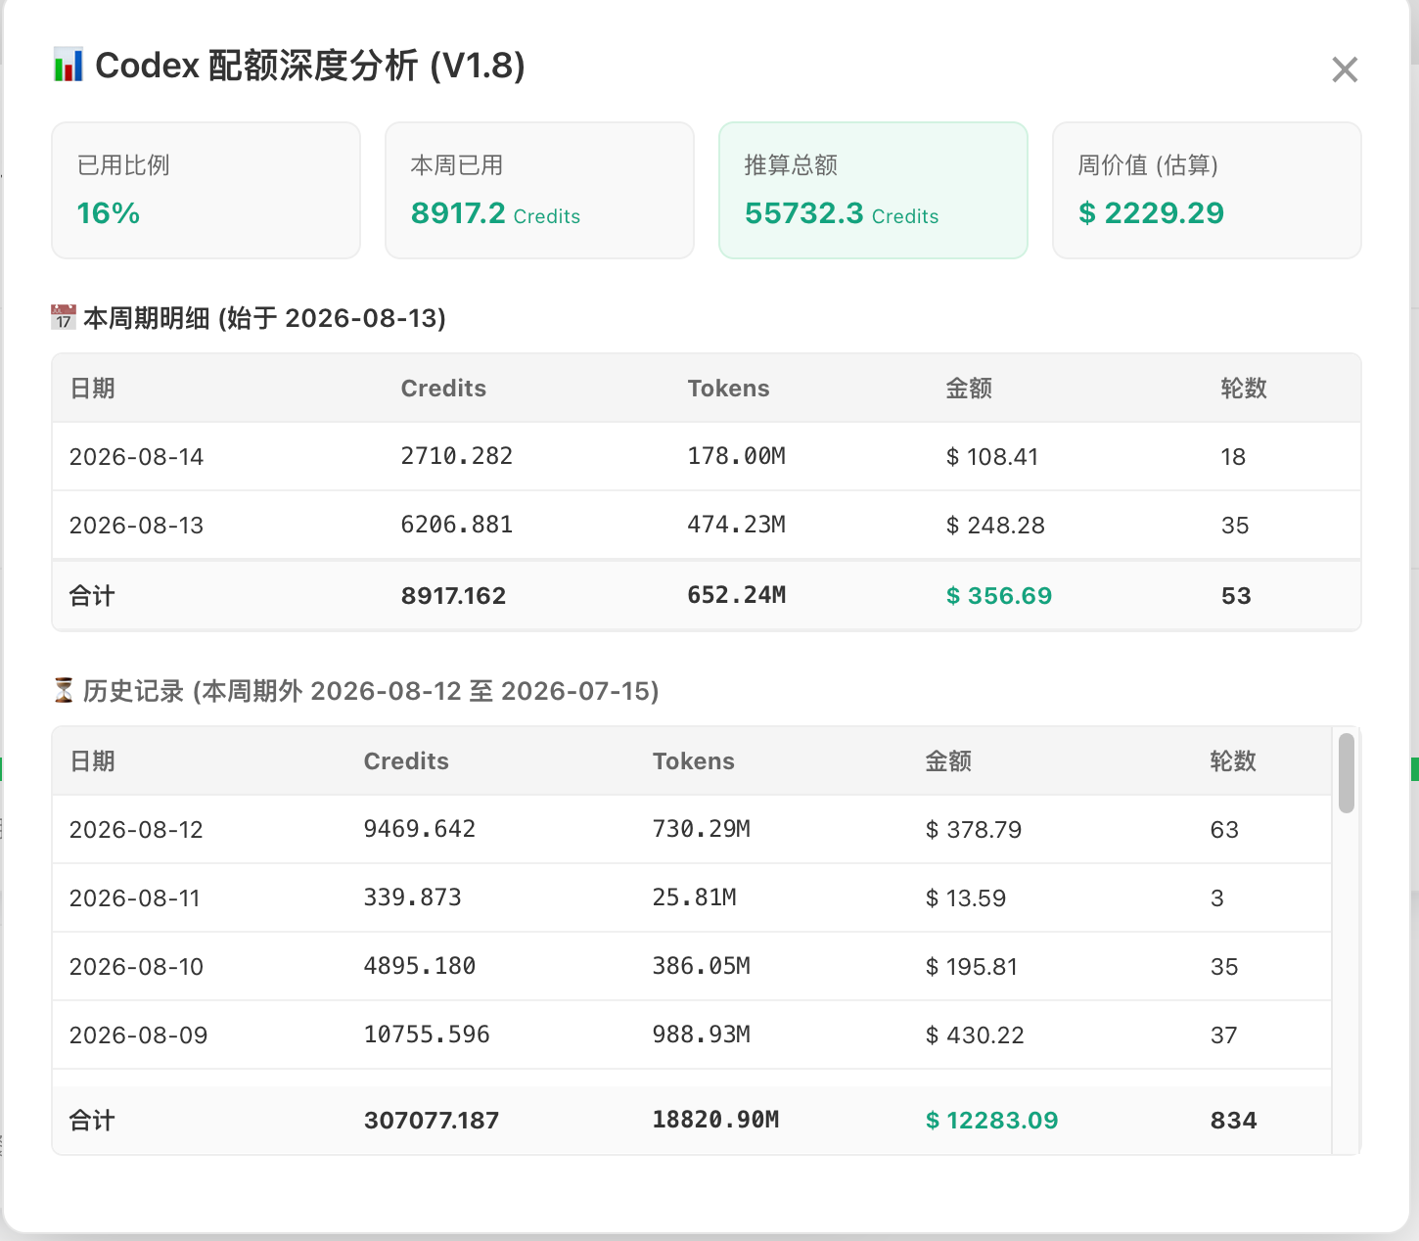Click the amount $ 108.41
1419x1241 pixels.
point(992,457)
